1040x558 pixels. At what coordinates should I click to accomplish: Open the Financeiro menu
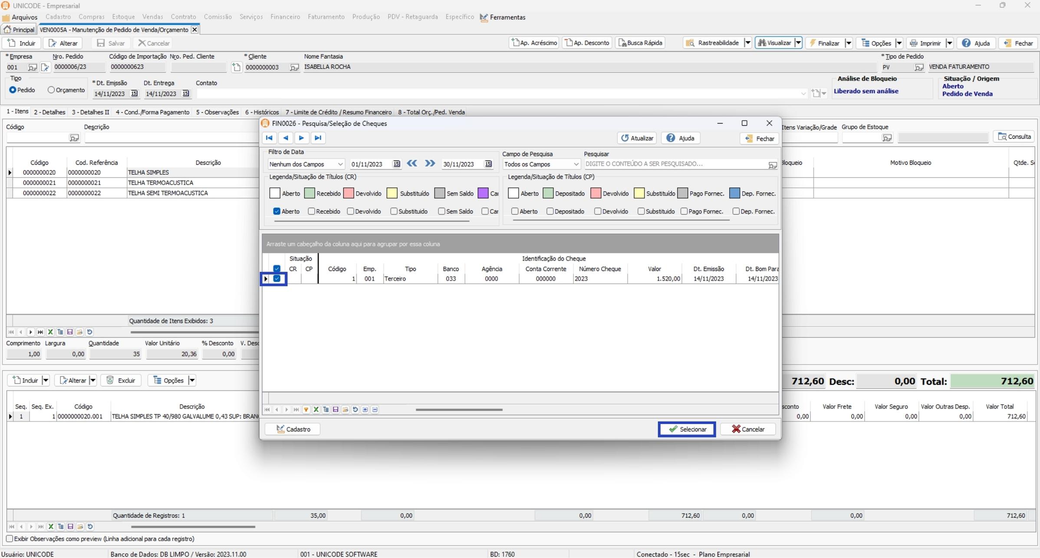[285, 17]
